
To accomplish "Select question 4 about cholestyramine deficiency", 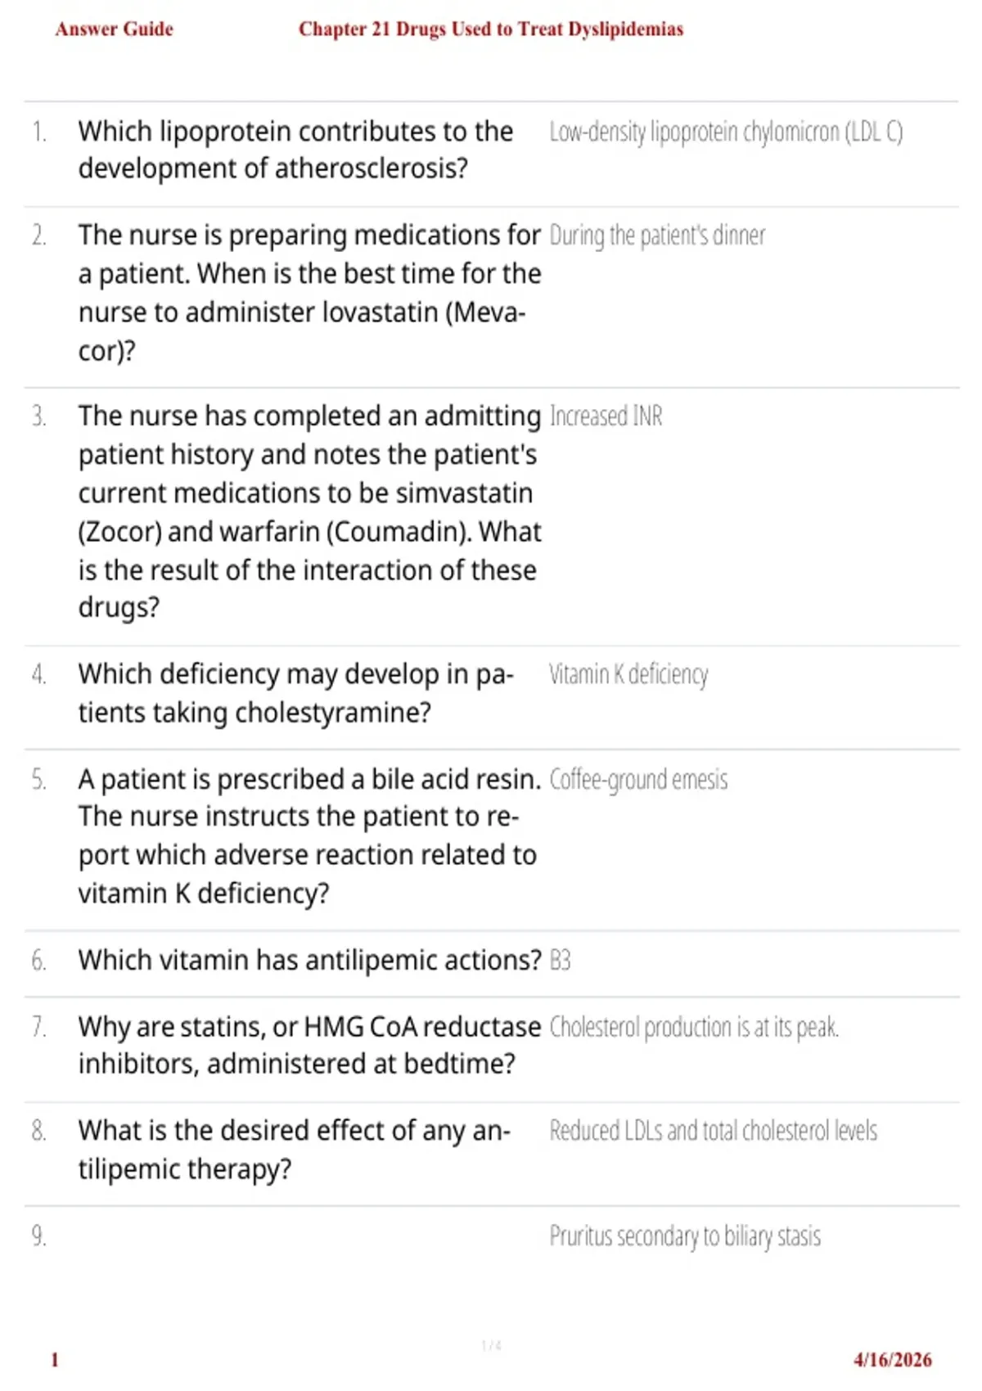I will coord(296,693).
